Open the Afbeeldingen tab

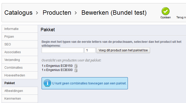tap(20, 91)
